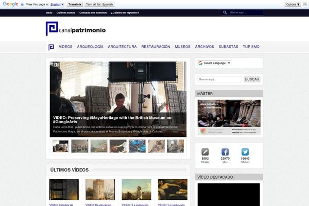This screenshot has width=309, height=206.
Task: Open the Options dropdown in translate bar
Action: click(293, 4)
